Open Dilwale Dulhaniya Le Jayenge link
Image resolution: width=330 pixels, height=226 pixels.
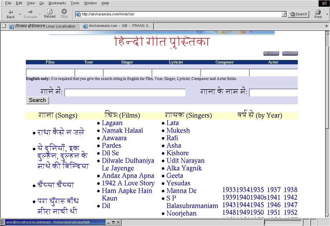tap(128, 164)
